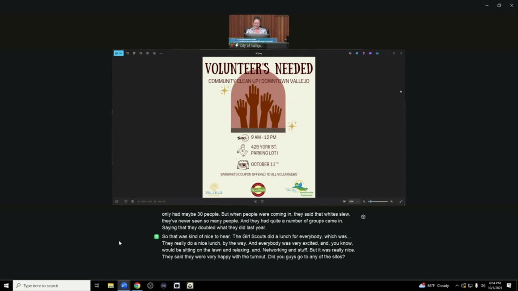Expand the system tray hidden icons chevron
Image resolution: width=518 pixels, height=291 pixels.
tap(457, 286)
